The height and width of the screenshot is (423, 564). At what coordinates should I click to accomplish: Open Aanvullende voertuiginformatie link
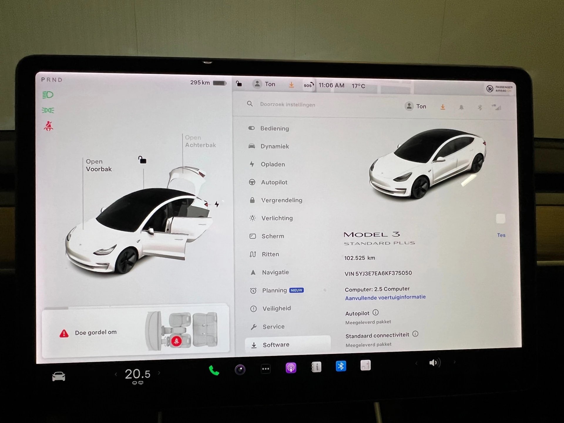click(385, 297)
